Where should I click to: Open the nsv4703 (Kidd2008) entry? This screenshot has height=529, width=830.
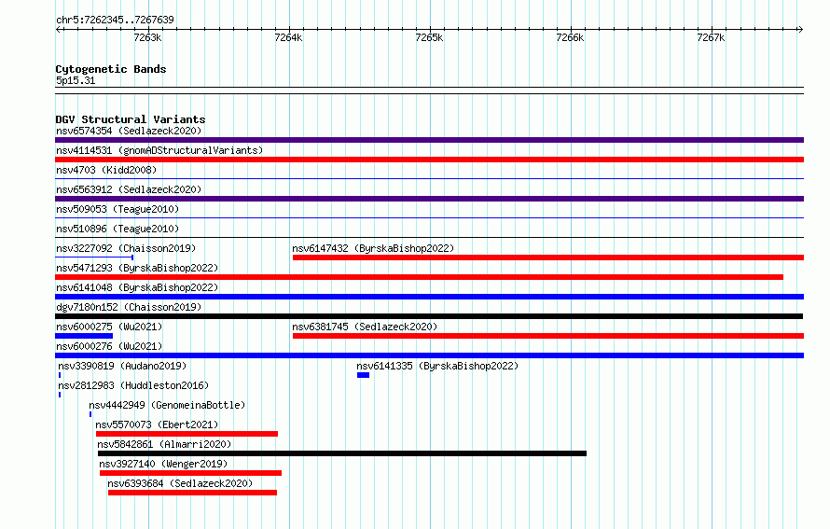point(106,170)
